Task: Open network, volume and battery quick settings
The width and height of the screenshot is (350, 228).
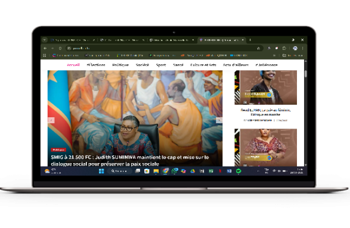Action: click(x=280, y=171)
